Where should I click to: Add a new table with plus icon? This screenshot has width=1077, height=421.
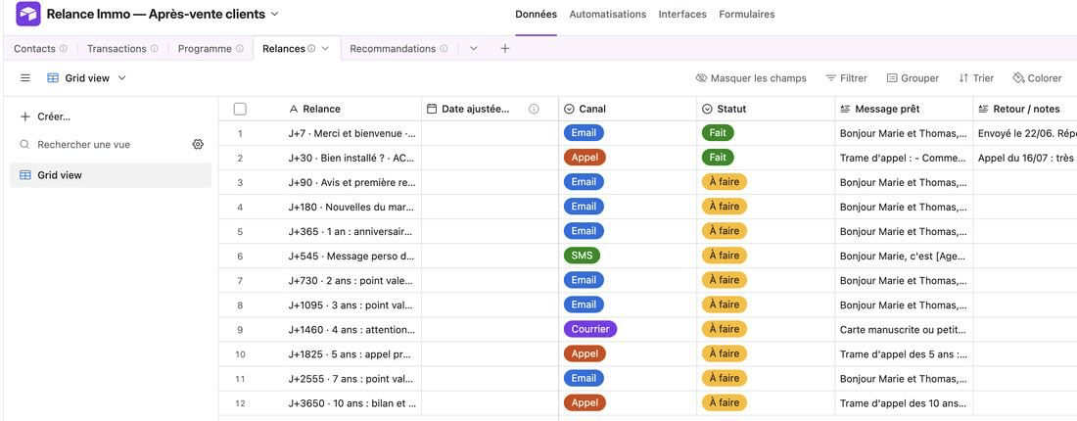click(x=505, y=49)
